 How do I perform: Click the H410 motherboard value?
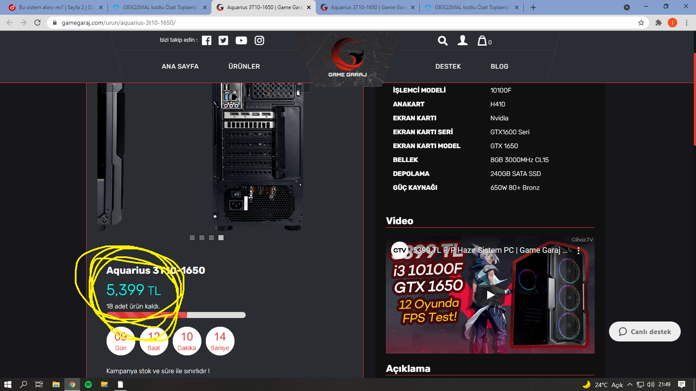(498, 104)
